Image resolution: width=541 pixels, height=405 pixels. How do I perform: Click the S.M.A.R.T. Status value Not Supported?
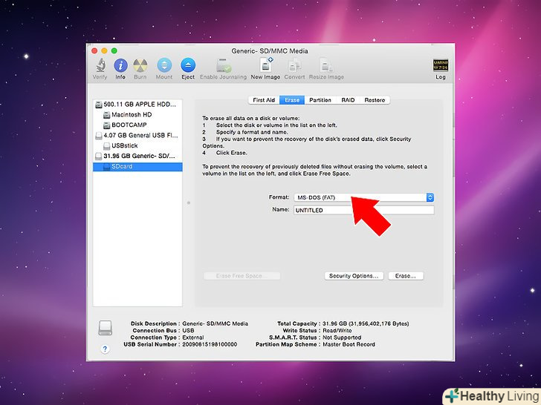tap(342, 337)
